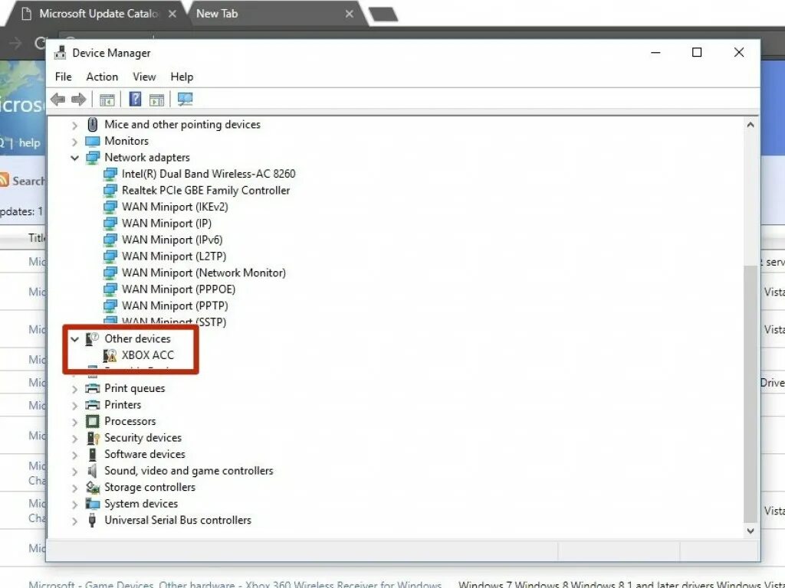Click the Processors chip icon
The height and width of the screenshot is (588, 785).
[x=93, y=422]
